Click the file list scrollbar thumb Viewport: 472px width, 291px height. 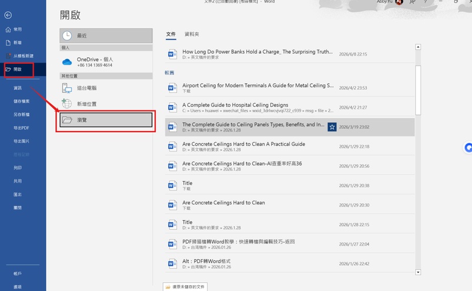tap(418, 90)
